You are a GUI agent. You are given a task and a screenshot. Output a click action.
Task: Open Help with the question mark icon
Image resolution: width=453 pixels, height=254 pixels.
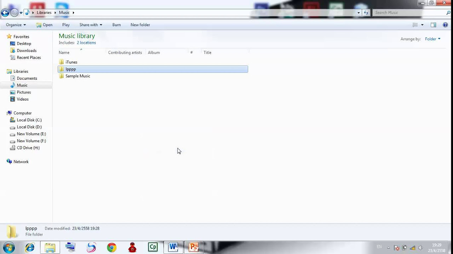click(445, 25)
